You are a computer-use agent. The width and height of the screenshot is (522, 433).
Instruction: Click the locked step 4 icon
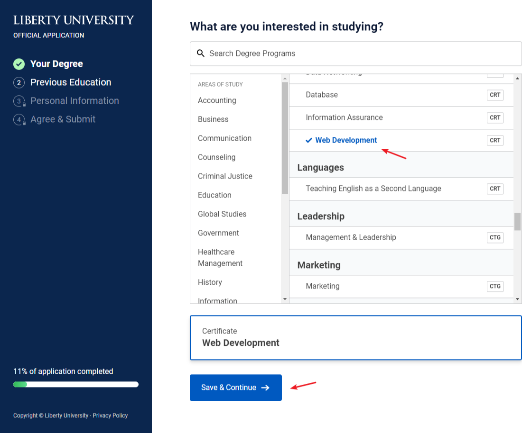coord(19,120)
